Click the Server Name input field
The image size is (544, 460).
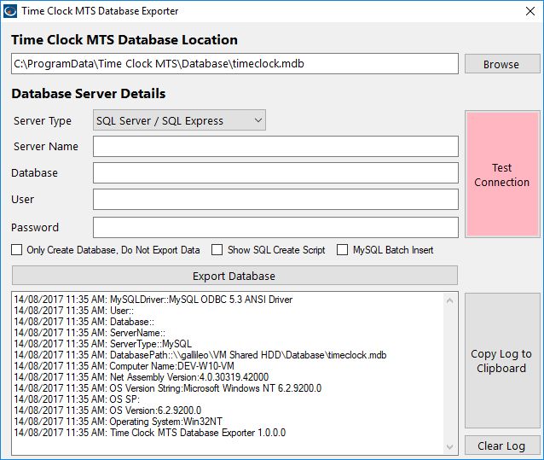[x=275, y=146]
